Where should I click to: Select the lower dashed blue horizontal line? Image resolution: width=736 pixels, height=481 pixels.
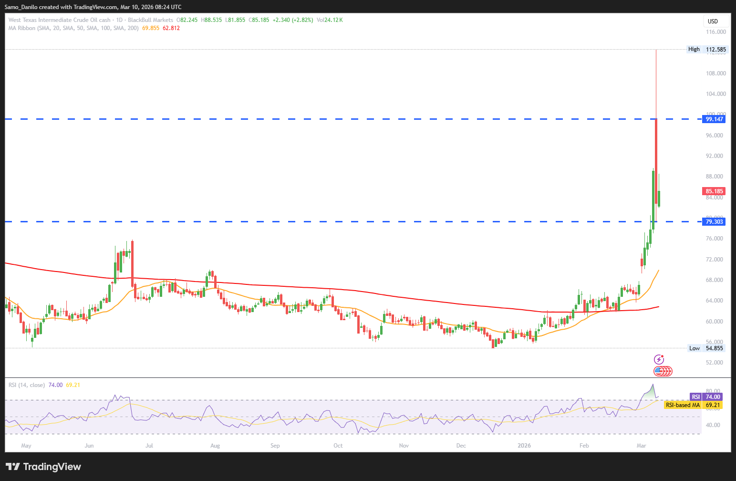click(334, 221)
